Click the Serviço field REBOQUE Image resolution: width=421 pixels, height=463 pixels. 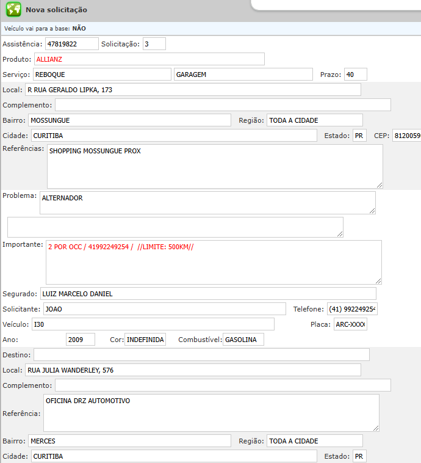tap(102, 75)
